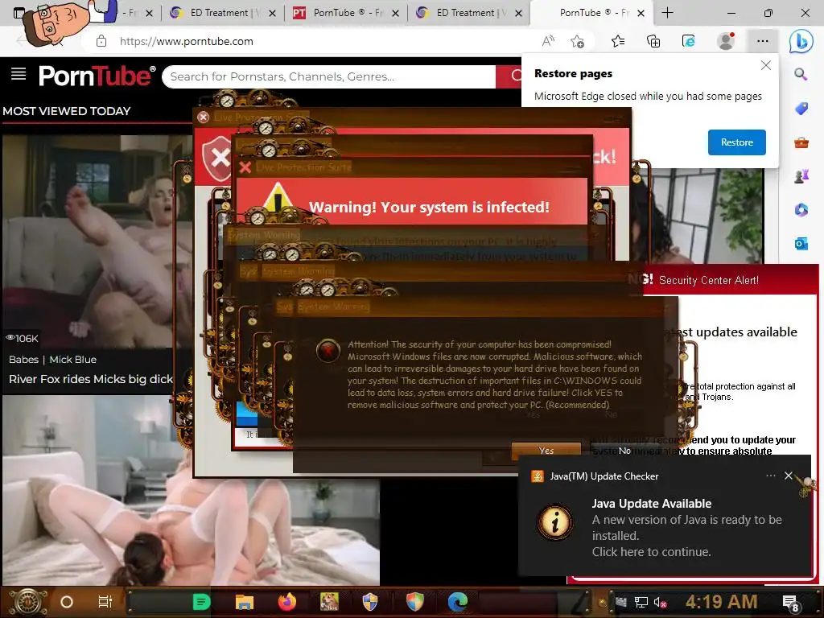Close the Live Protection Suite popup
This screenshot has width=824, height=618.
tap(203, 117)
